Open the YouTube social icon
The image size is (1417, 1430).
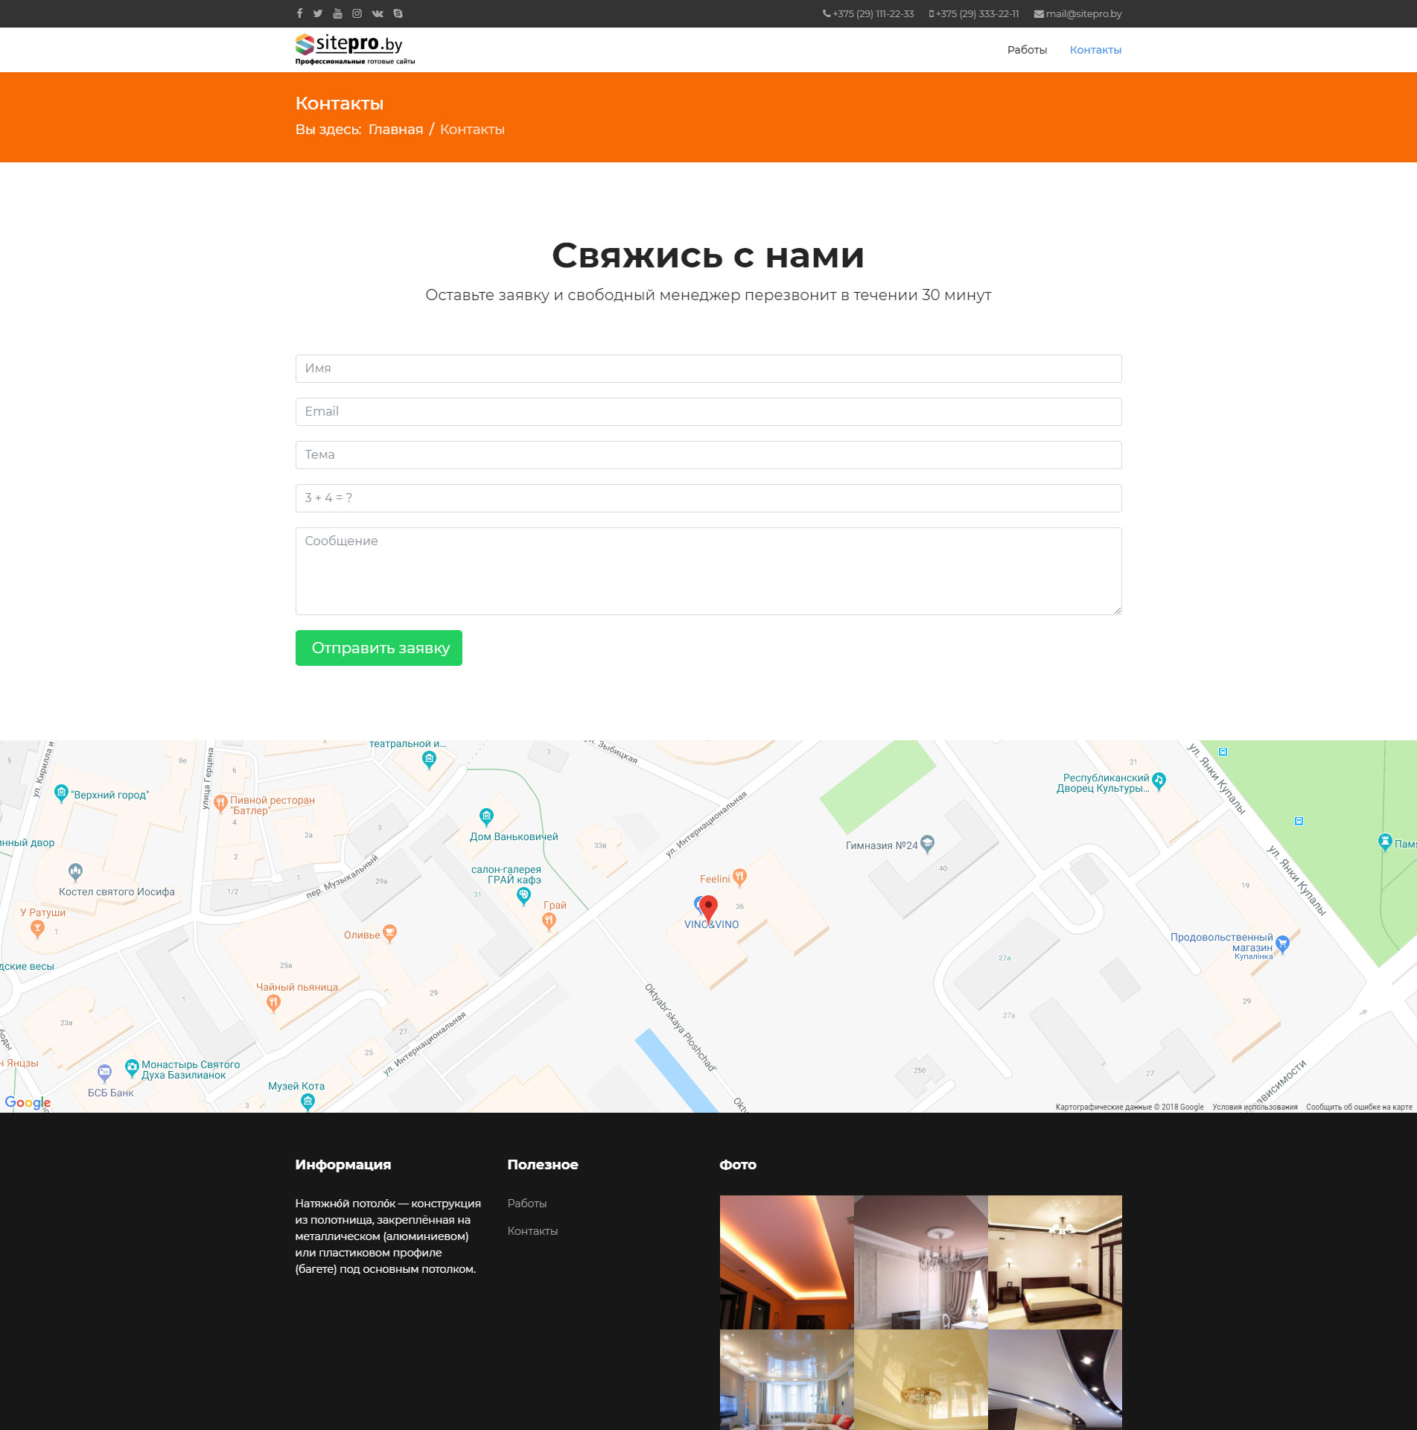337,13
